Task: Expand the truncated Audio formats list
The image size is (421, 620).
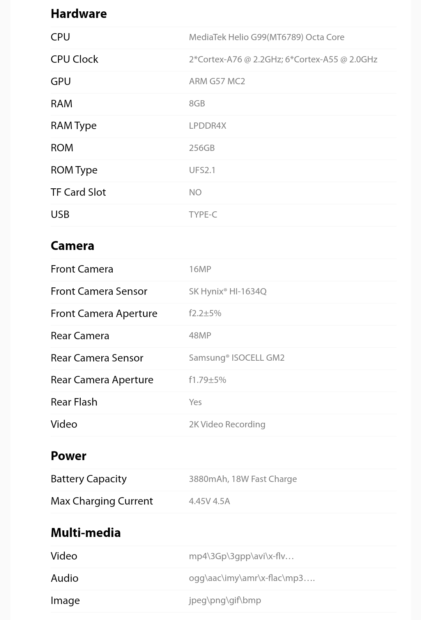Action: pos(252,578)
